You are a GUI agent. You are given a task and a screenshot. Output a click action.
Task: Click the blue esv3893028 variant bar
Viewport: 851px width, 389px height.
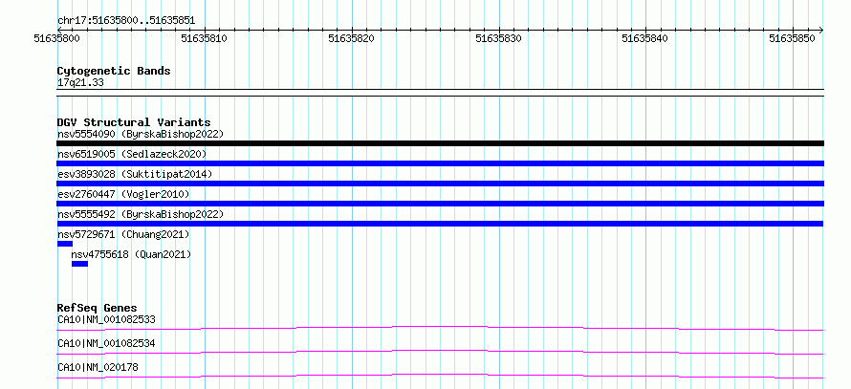440,184
